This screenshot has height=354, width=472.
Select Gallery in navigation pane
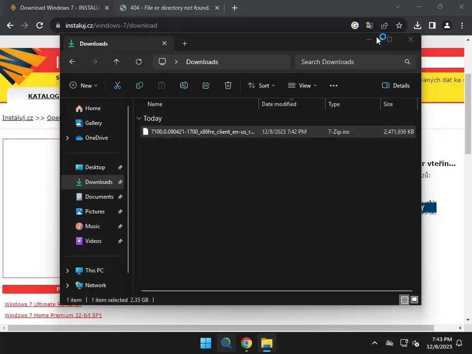(94, 123)
